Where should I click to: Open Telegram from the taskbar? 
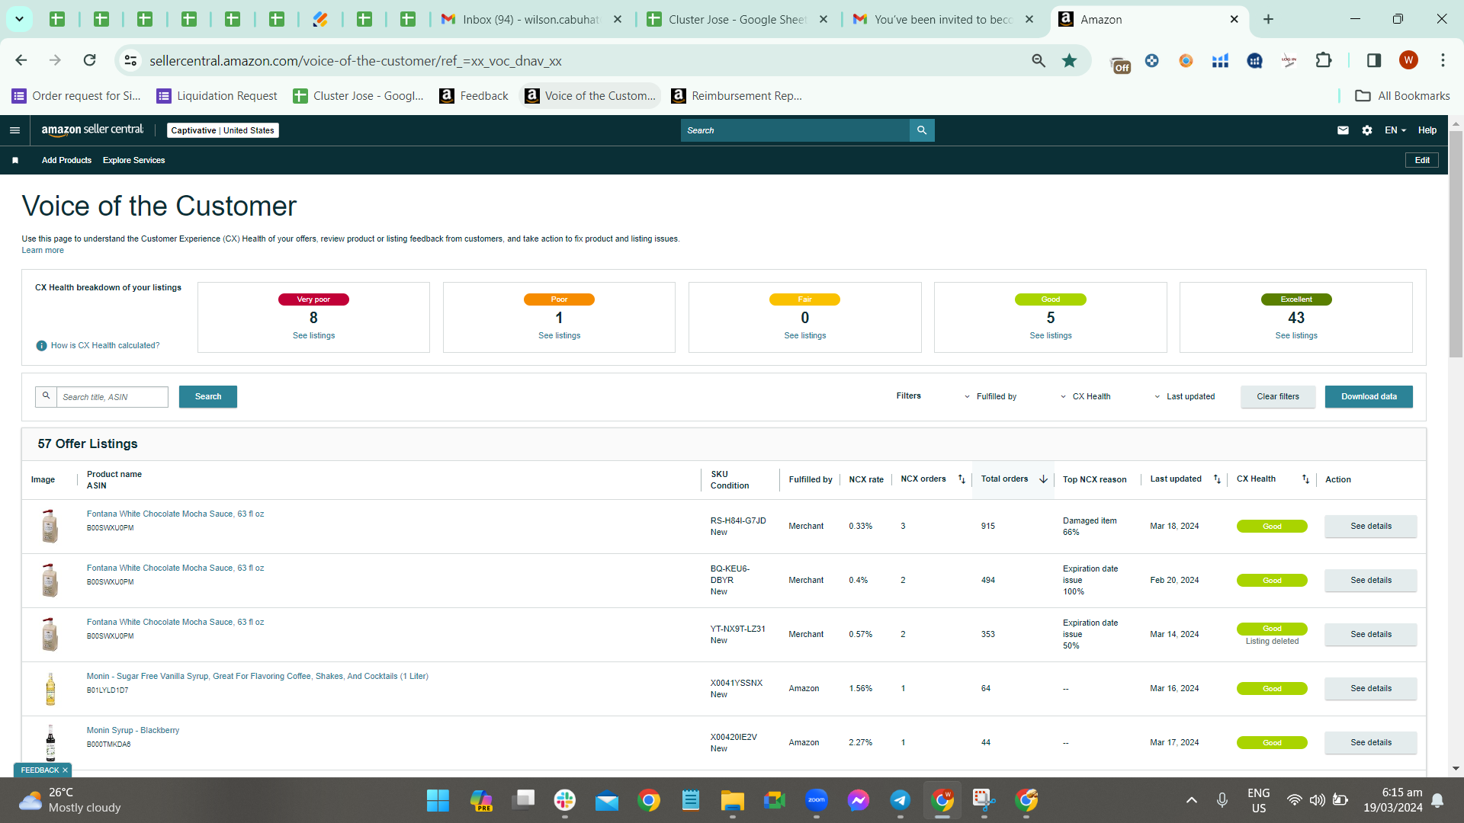(x=901, y=800)
